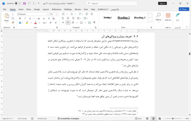Toggle italic formatting

point(25,18)
